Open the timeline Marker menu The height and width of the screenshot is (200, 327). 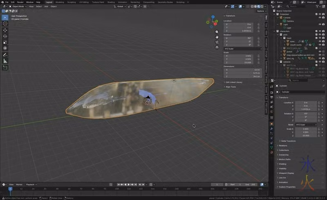(x=19, y=184)
